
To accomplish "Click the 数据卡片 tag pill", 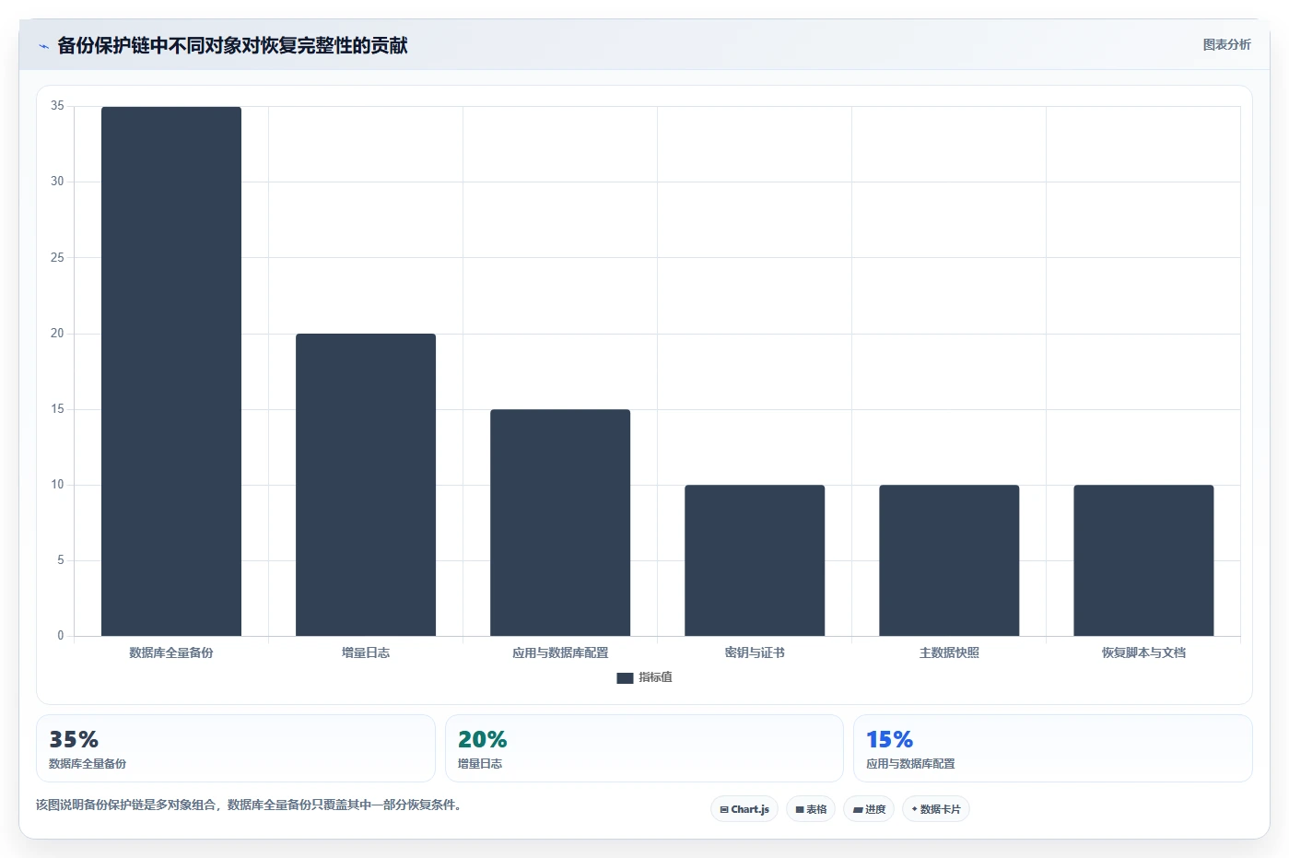I will pos(936,809).
